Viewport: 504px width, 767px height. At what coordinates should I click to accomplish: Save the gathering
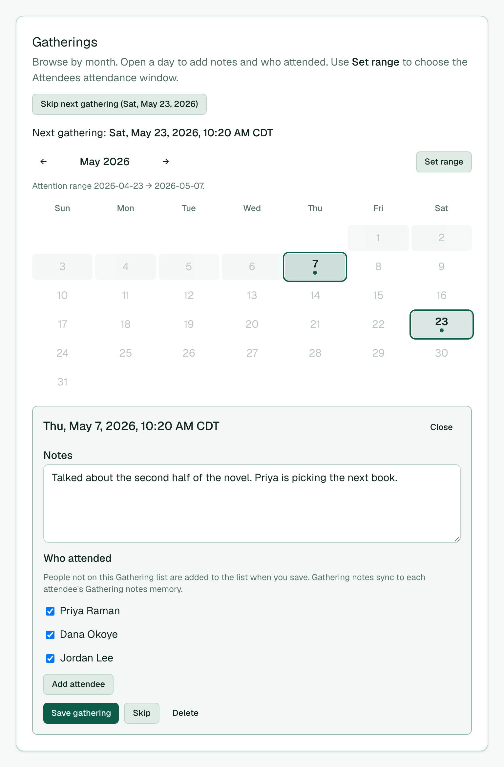81,713
